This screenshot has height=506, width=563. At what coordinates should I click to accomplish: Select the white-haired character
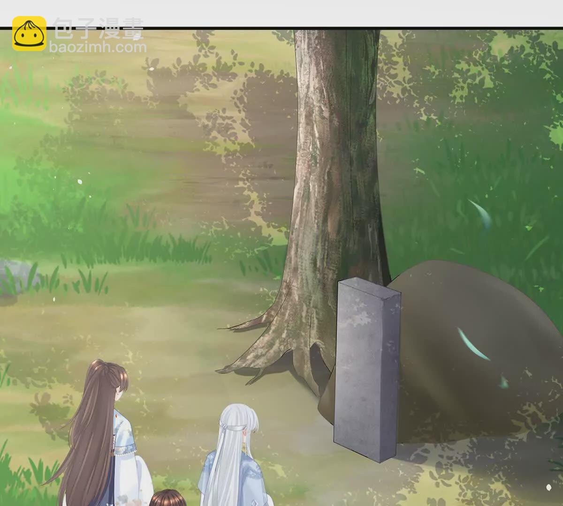pyautogui.click(x=235, y=459)
